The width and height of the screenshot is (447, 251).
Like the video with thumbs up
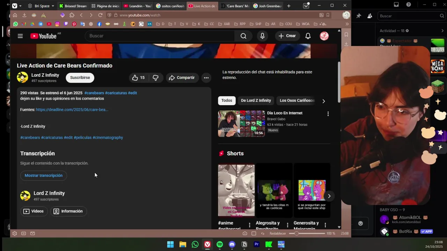(138, 78)
